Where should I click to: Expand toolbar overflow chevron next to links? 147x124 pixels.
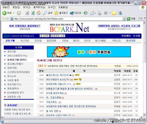[145, 18]
